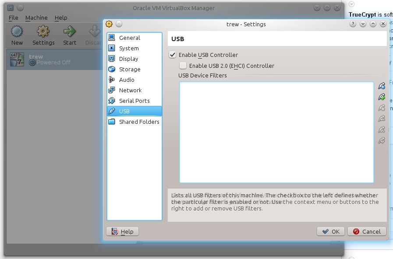Select Display in the settings list
393x259 pixels.
pos(135,59)
